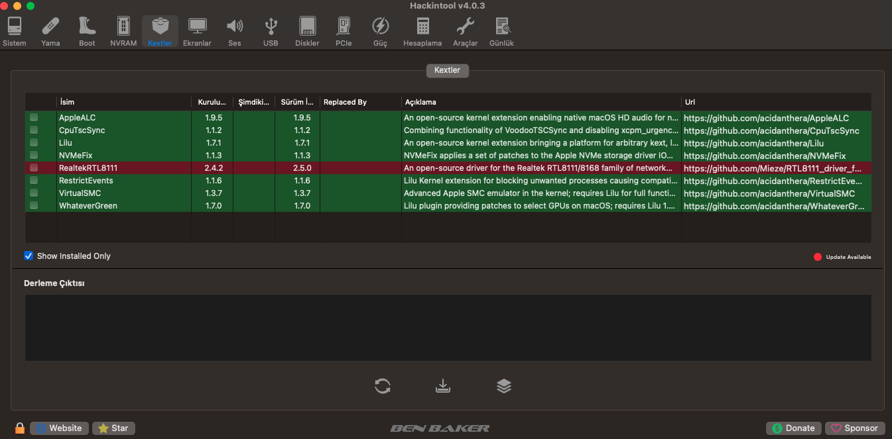Click the lock icon at bottom left
The image size is (892, 439).
click(x=19, y=428)
